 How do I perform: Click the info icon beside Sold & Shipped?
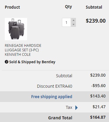[x=7, y=62]
